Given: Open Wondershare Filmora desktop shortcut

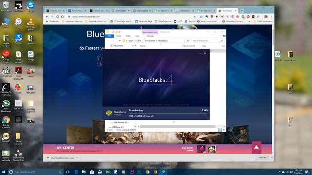Looking at the screenshot, I should tap(19, 156).
